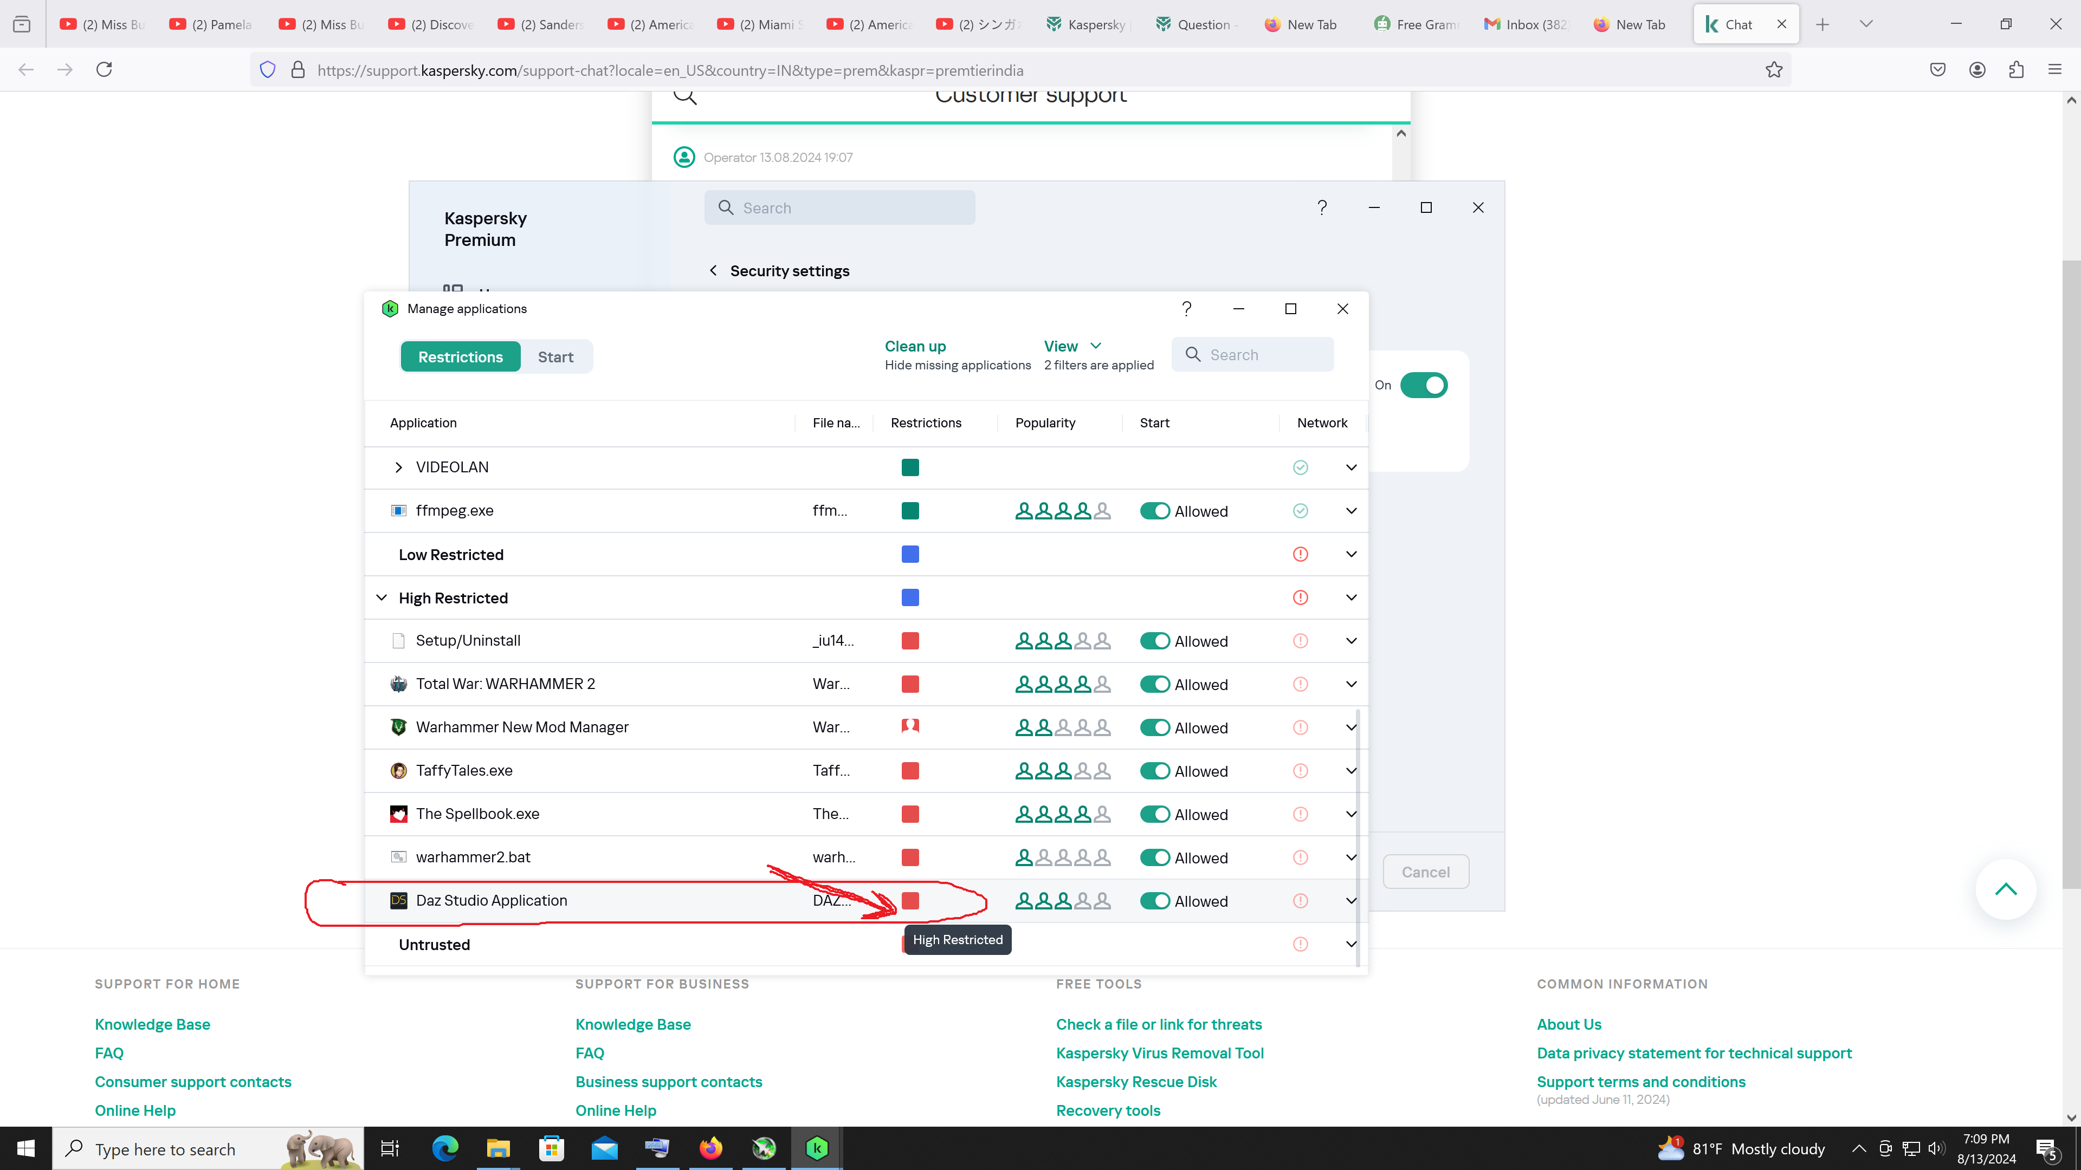Click the Warhammer New Mod Manager shield icon
The height and width of the screenshot is (1170, 2081).
(398, 727)
